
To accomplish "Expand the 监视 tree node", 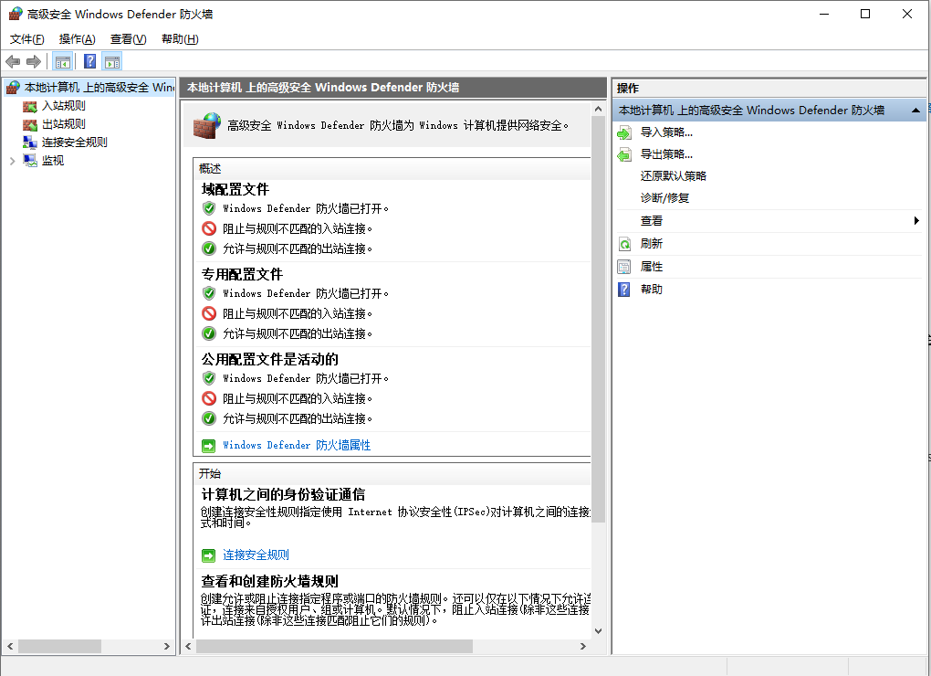I will [x=13, y=161].
